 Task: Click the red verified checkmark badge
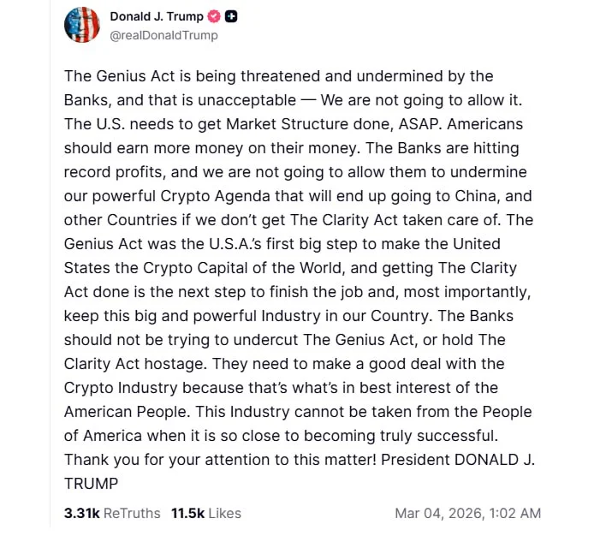click(215, 16)
